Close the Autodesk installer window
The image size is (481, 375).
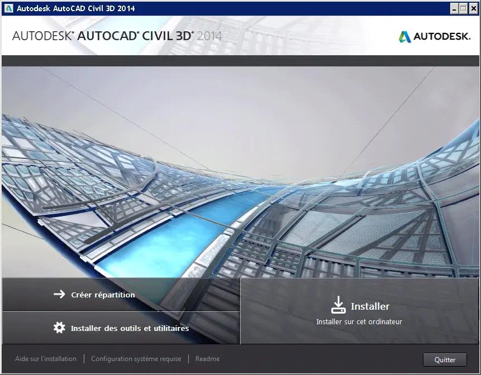click(474, 8)
